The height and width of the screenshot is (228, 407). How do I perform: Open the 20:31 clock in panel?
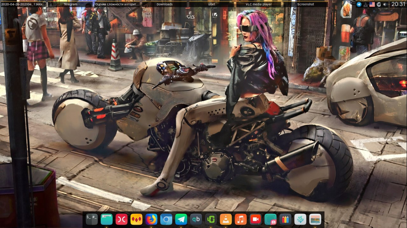tap(398, 4)
